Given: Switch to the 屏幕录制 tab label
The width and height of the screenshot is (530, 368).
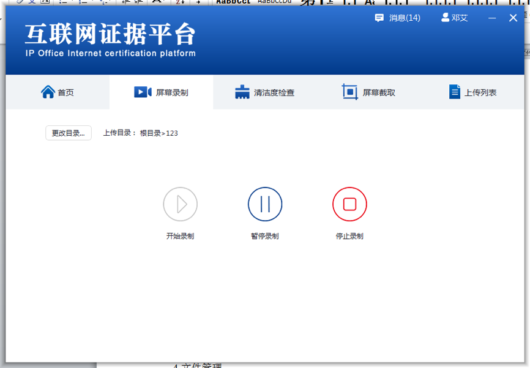Looking at the screenshot, I should [x=172, y=93].
